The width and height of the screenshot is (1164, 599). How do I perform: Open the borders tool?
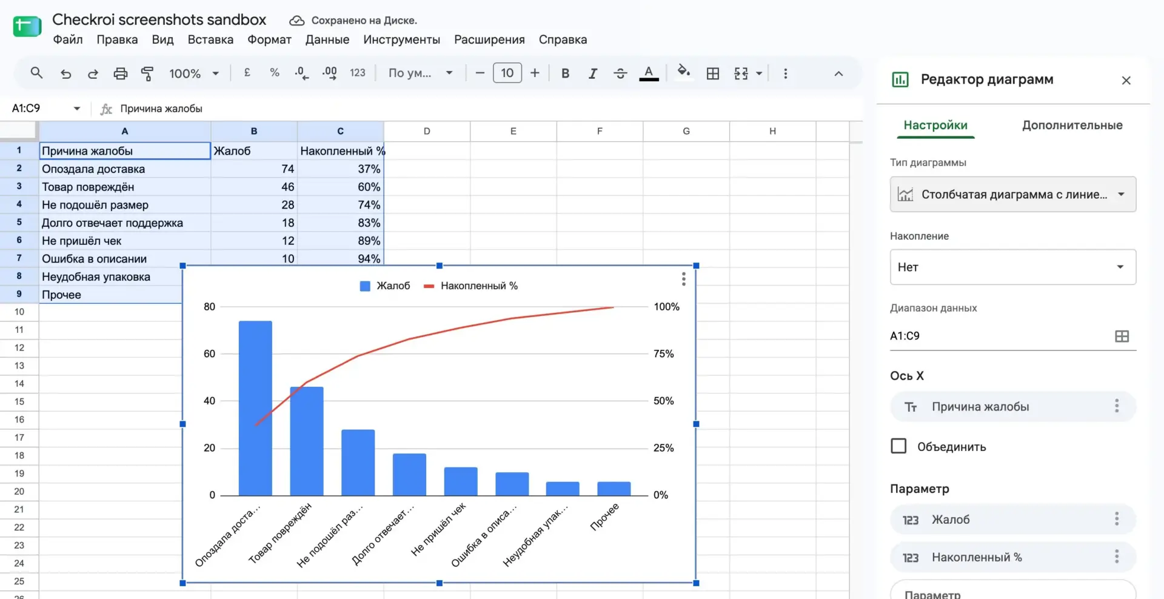pos(713,73)
